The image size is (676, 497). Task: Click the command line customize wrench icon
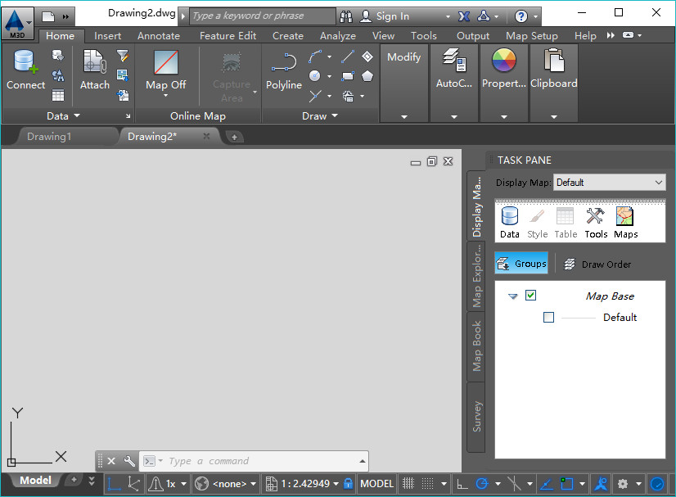coord(129,461)
